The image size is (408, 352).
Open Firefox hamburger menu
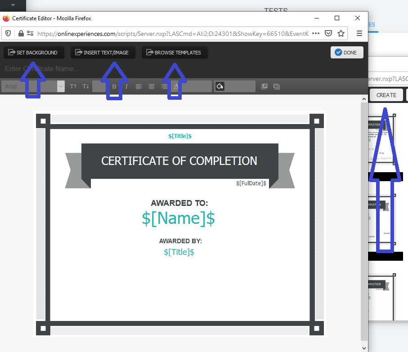pyautogui.click(x=359, y=33)
